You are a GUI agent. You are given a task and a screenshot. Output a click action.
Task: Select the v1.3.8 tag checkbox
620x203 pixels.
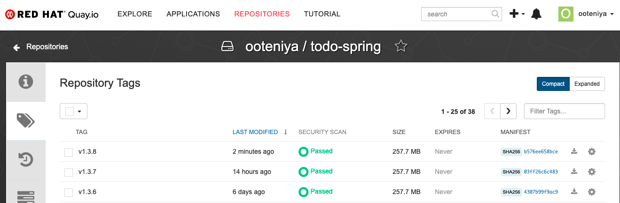point(69,152)
